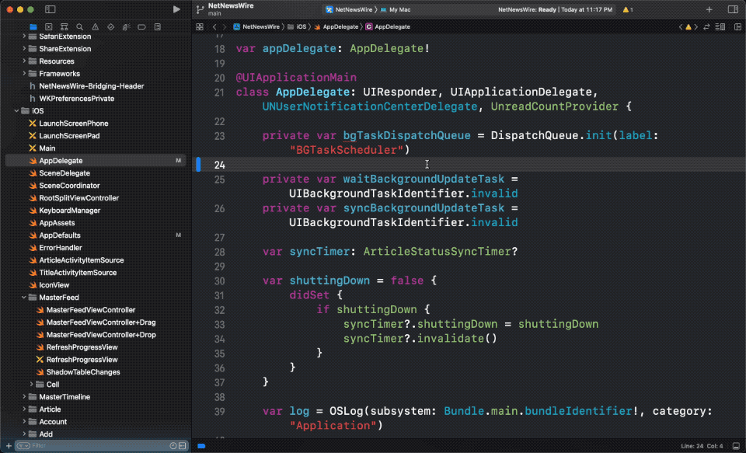Run the project with the Play button
This screenshot has width=746, height=453.
click(176, 9)
